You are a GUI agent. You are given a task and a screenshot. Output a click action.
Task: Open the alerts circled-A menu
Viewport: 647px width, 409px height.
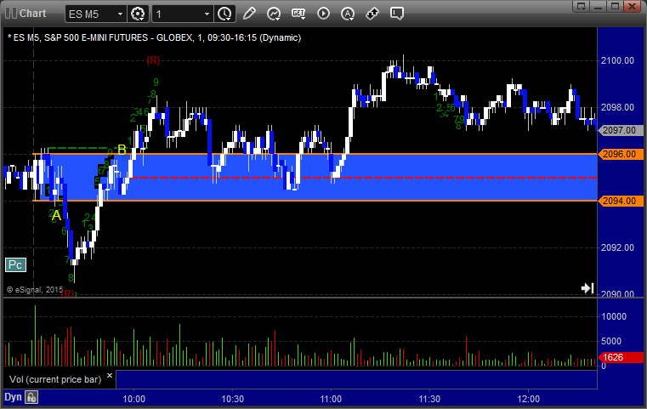348,14
